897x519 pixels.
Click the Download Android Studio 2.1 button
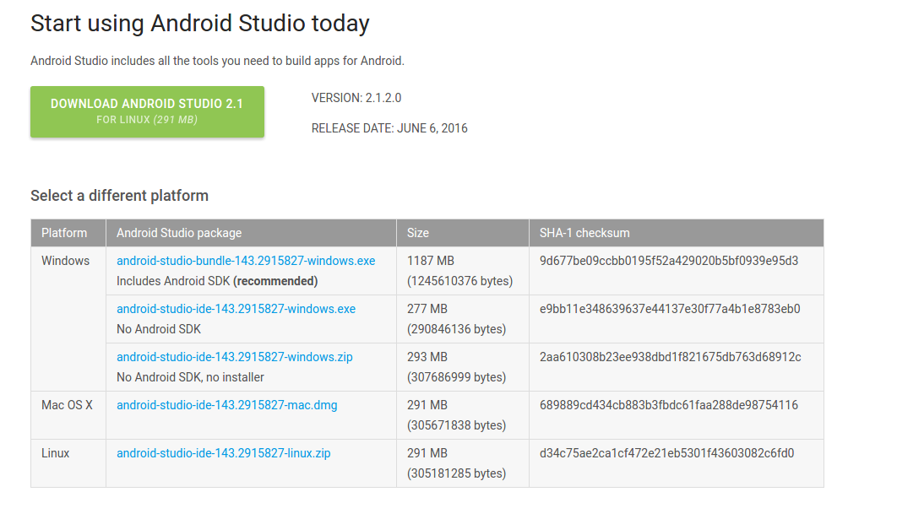tap(147, 111)
